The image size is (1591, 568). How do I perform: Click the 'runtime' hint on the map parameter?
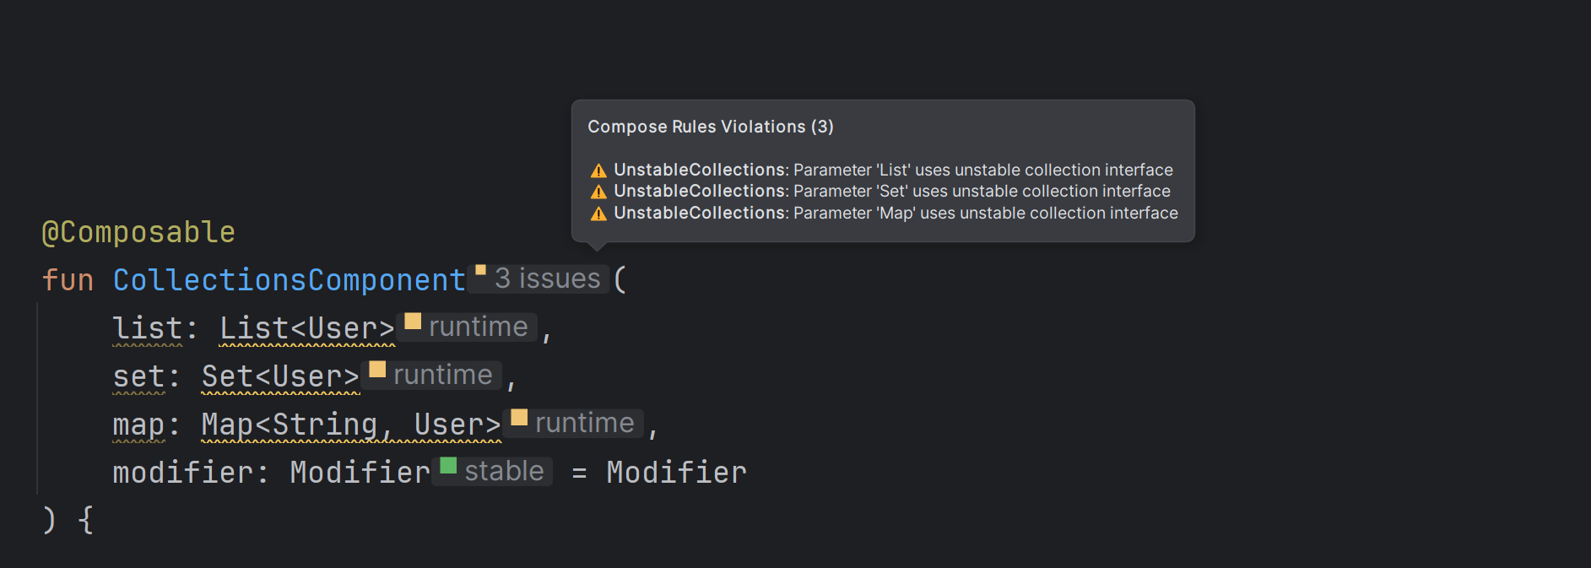(584, 423)
